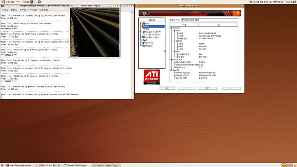Viewport: 297px width, 167px height.
Task: Collapse the 하드웨어 hardware node
Action: [x=172, y=28]
